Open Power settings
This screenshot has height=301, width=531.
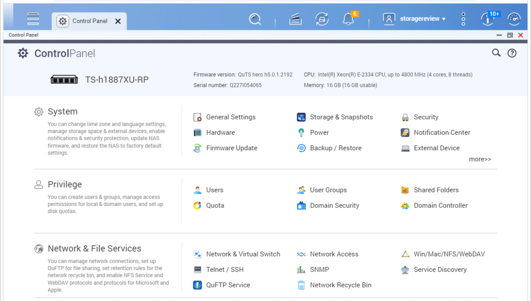[320, 133]
